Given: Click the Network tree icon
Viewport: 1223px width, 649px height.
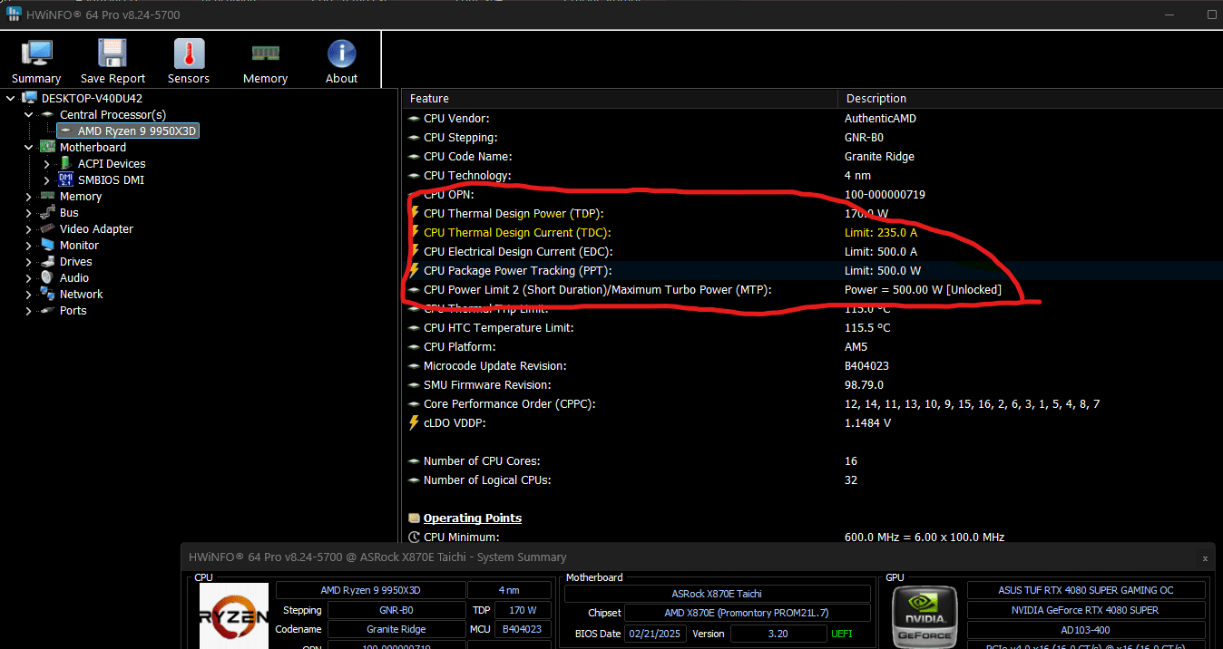Looking at the screenshot, I should (47, 294).
